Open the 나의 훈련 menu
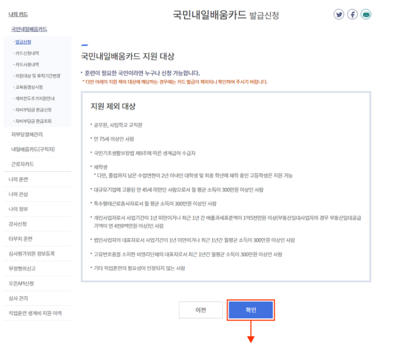The width and height of the screenshot is (402, 345). click(18, 179)
